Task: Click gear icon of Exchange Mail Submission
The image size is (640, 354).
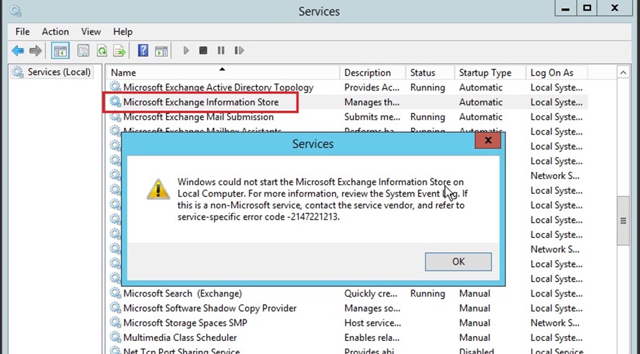Action: pos(115,117)
